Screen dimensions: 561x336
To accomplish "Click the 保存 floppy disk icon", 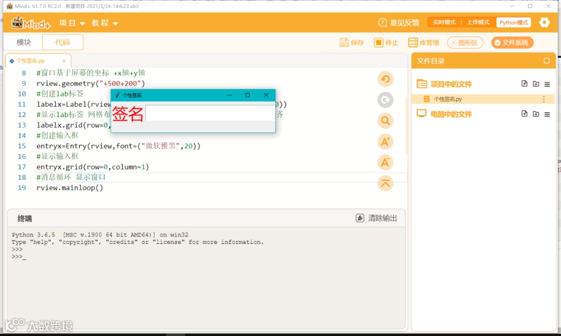I will tap(344, 43).
